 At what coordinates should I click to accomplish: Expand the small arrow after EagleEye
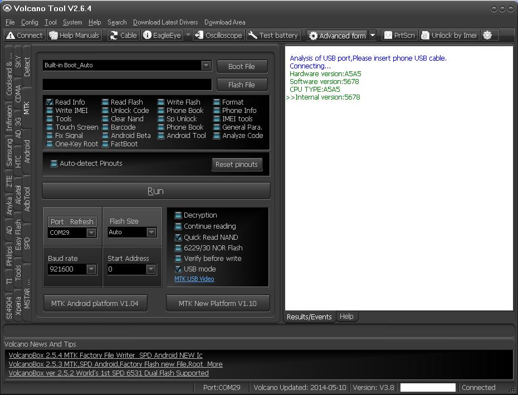coord(188,35)
